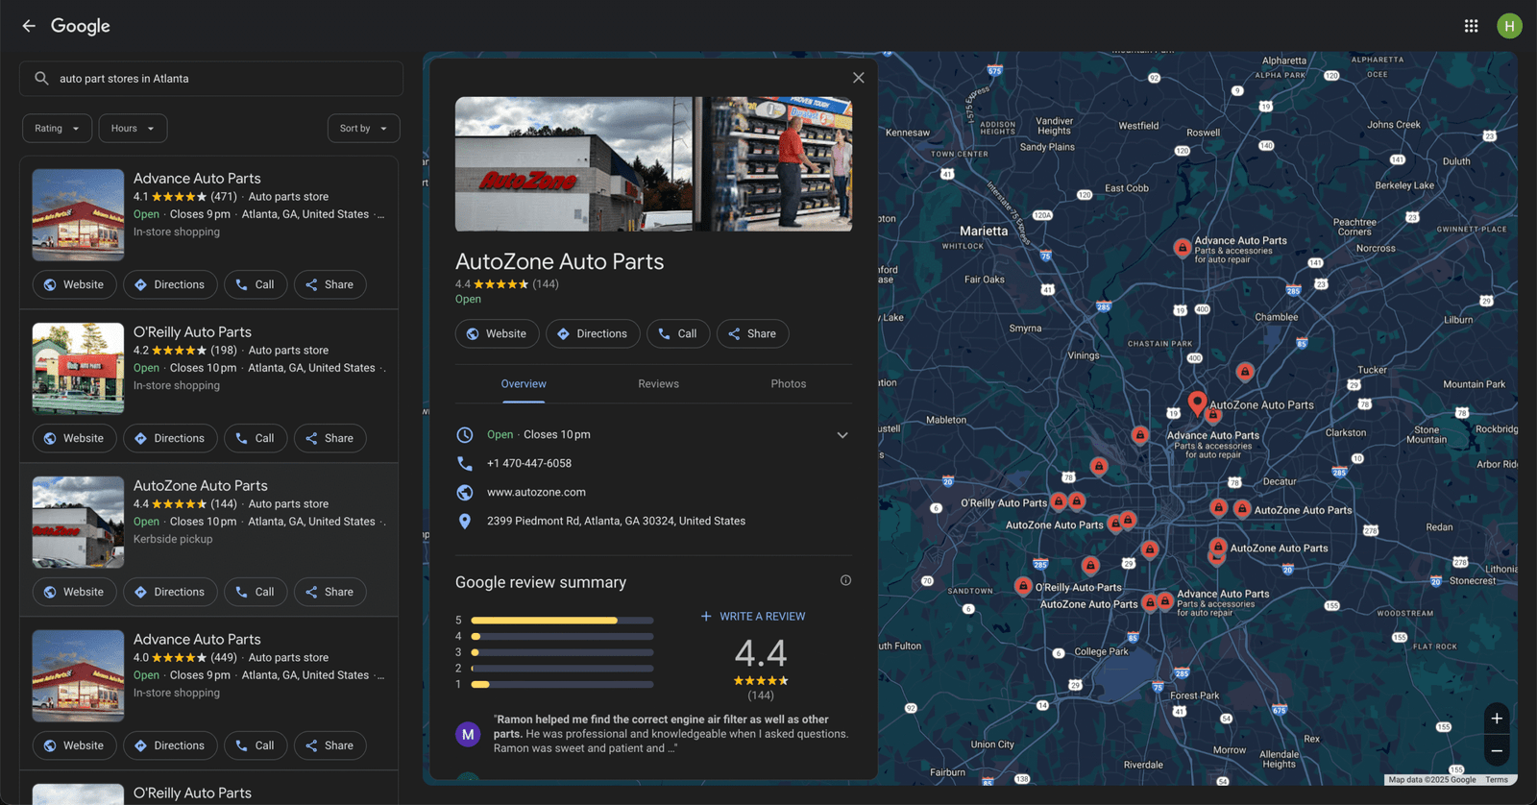Screen dimensions: 1537x805
Task: Get Directions in AutoZone list card
Action: pyautogui.click(x=170, y=593)
